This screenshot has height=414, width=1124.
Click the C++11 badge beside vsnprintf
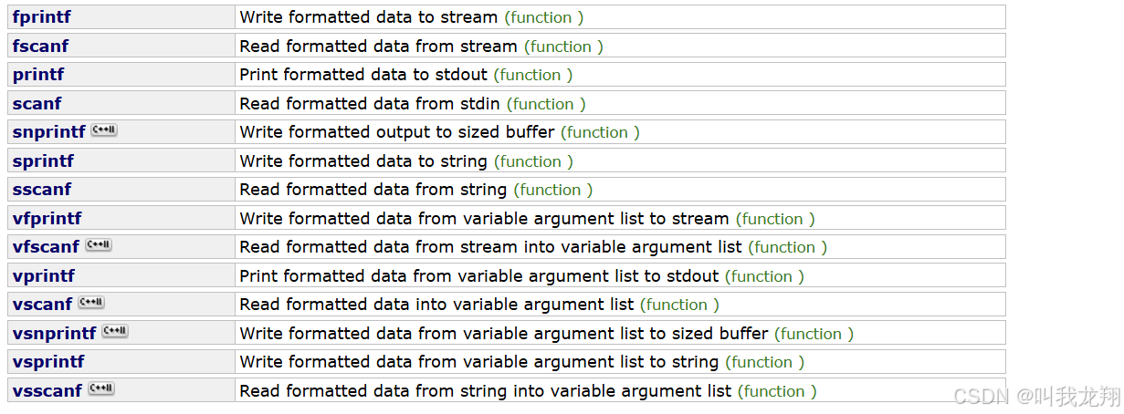[115, 331]
